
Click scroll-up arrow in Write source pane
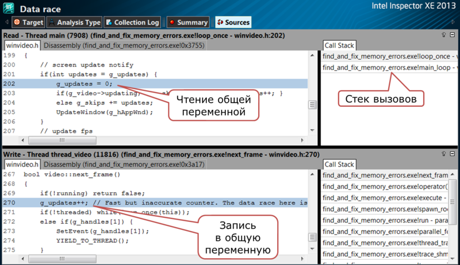312,174
